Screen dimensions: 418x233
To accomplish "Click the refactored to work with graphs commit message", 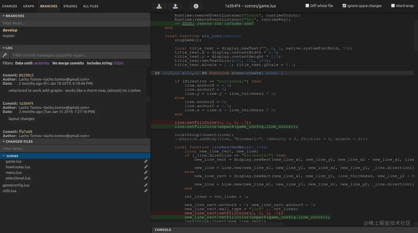I will tap(74, 90).
